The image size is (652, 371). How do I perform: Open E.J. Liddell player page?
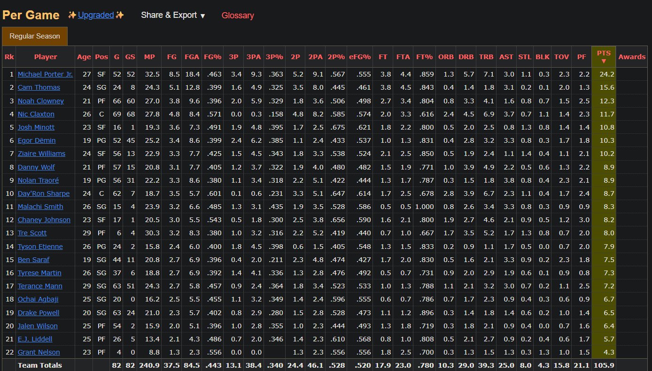coord(35,339)
